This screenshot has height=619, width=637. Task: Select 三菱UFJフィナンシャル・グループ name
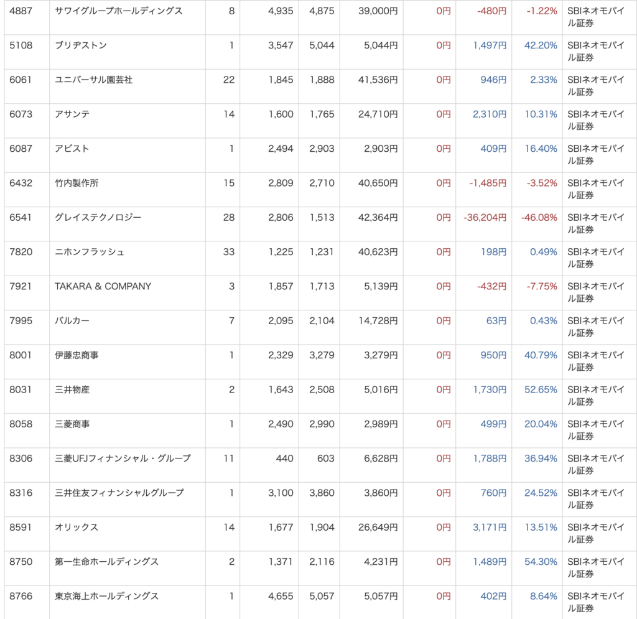(x=123, y=458)
